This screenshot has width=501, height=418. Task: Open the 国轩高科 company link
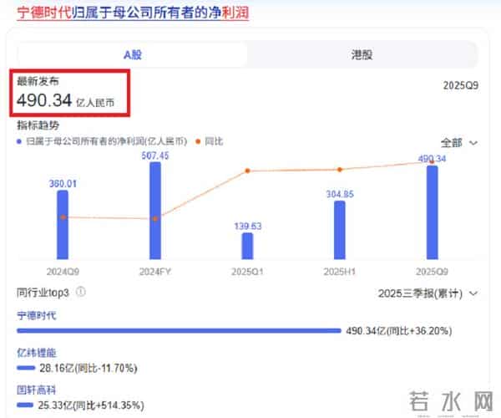click(x=36, y=390)
